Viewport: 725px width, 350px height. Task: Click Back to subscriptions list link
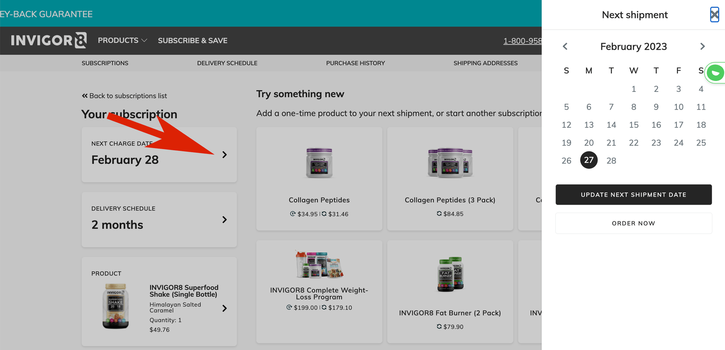[124, 96]
